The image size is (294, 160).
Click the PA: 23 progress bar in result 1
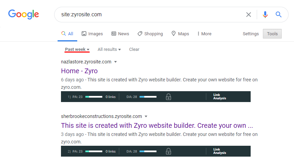[94, 97]
